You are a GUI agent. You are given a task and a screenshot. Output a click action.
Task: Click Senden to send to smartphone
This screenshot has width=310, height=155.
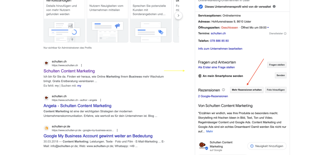[x=280, y=75]
